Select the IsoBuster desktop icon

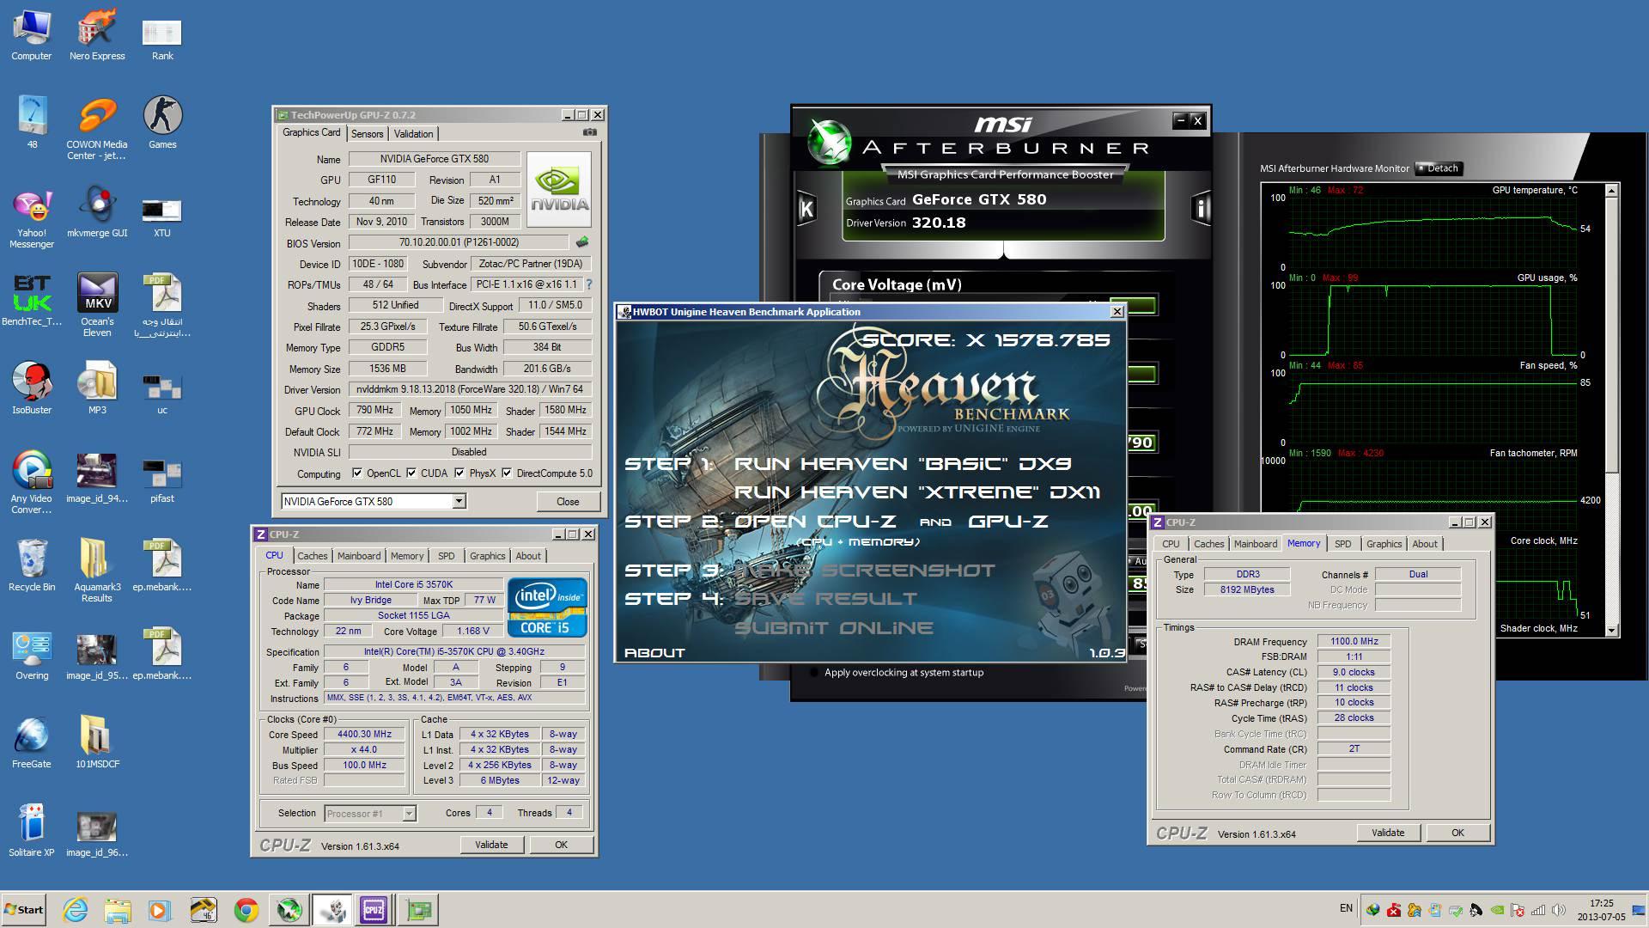coord(32,389)
